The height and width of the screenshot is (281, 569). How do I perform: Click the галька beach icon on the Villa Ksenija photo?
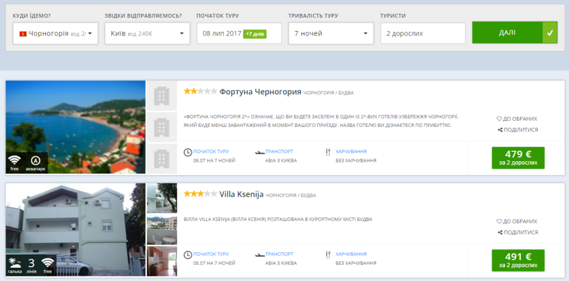(14, 266)
